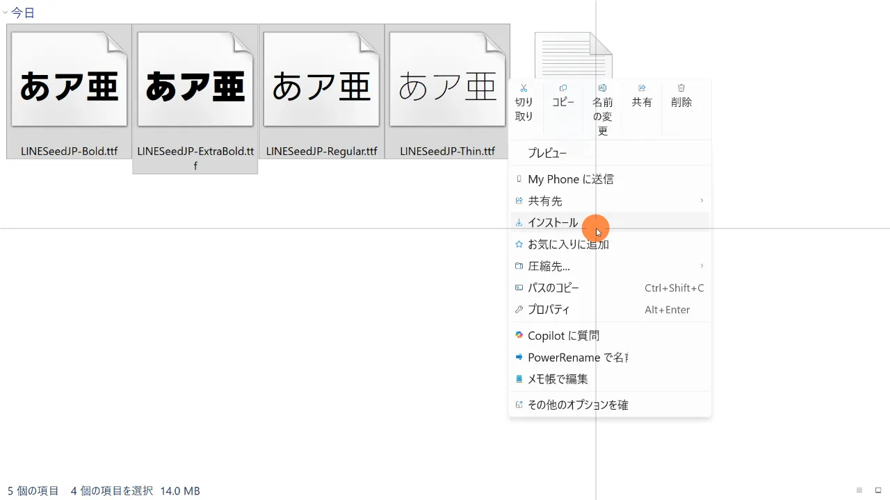Click the Cut (切り取り) scissors icon
This screenshot has width=890, height=500.
tap(524, 88)
